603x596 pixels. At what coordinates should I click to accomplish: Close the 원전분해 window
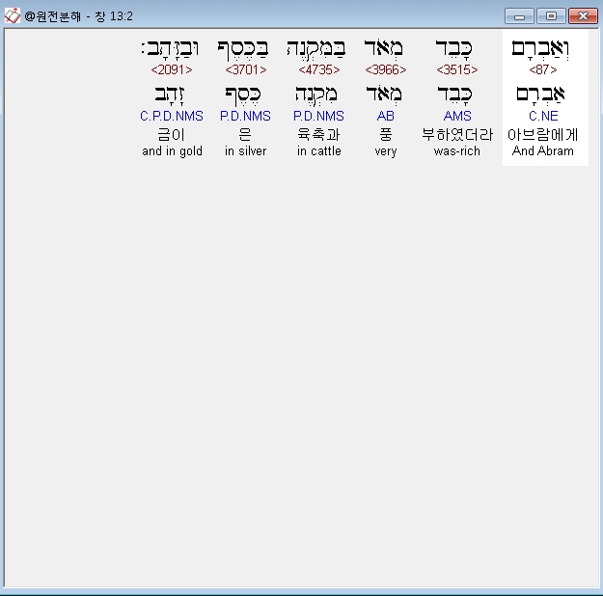(x=583, y=16)
